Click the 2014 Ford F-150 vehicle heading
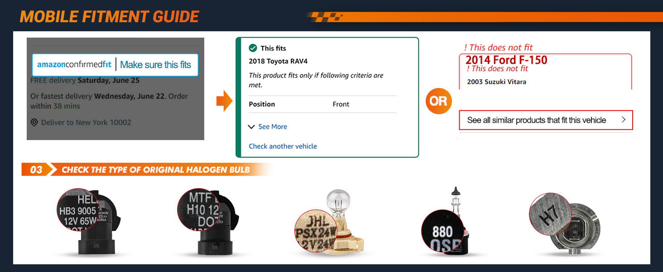The width and height of the screenshot is (663, 272). pos(506,60)
